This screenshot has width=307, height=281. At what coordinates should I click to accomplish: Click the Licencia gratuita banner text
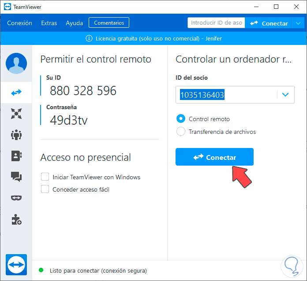(159, 38)
